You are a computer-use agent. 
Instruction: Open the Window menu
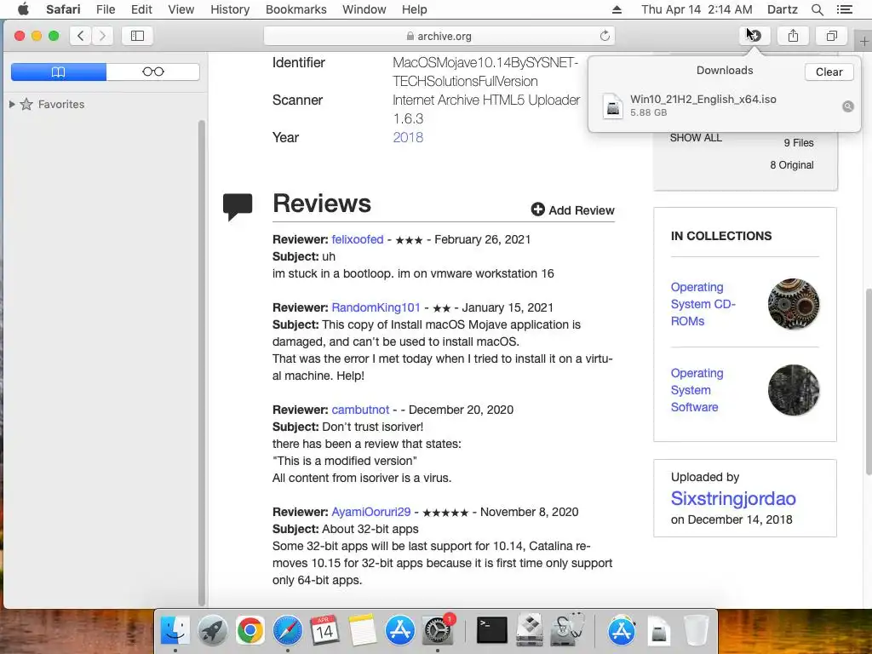coord(364,9)
